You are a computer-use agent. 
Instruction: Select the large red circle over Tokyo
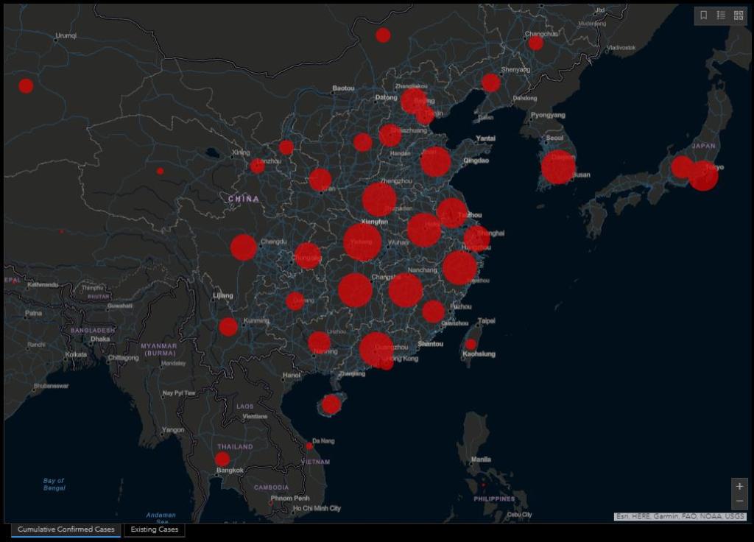click(703, 176)
